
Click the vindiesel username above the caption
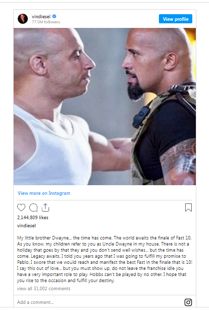click(x=26, y=226)
